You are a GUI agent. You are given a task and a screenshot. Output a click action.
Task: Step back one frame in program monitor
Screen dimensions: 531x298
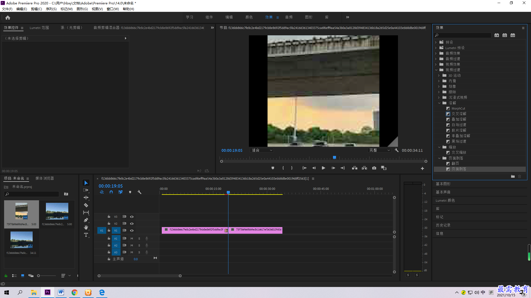coord(314,168)
